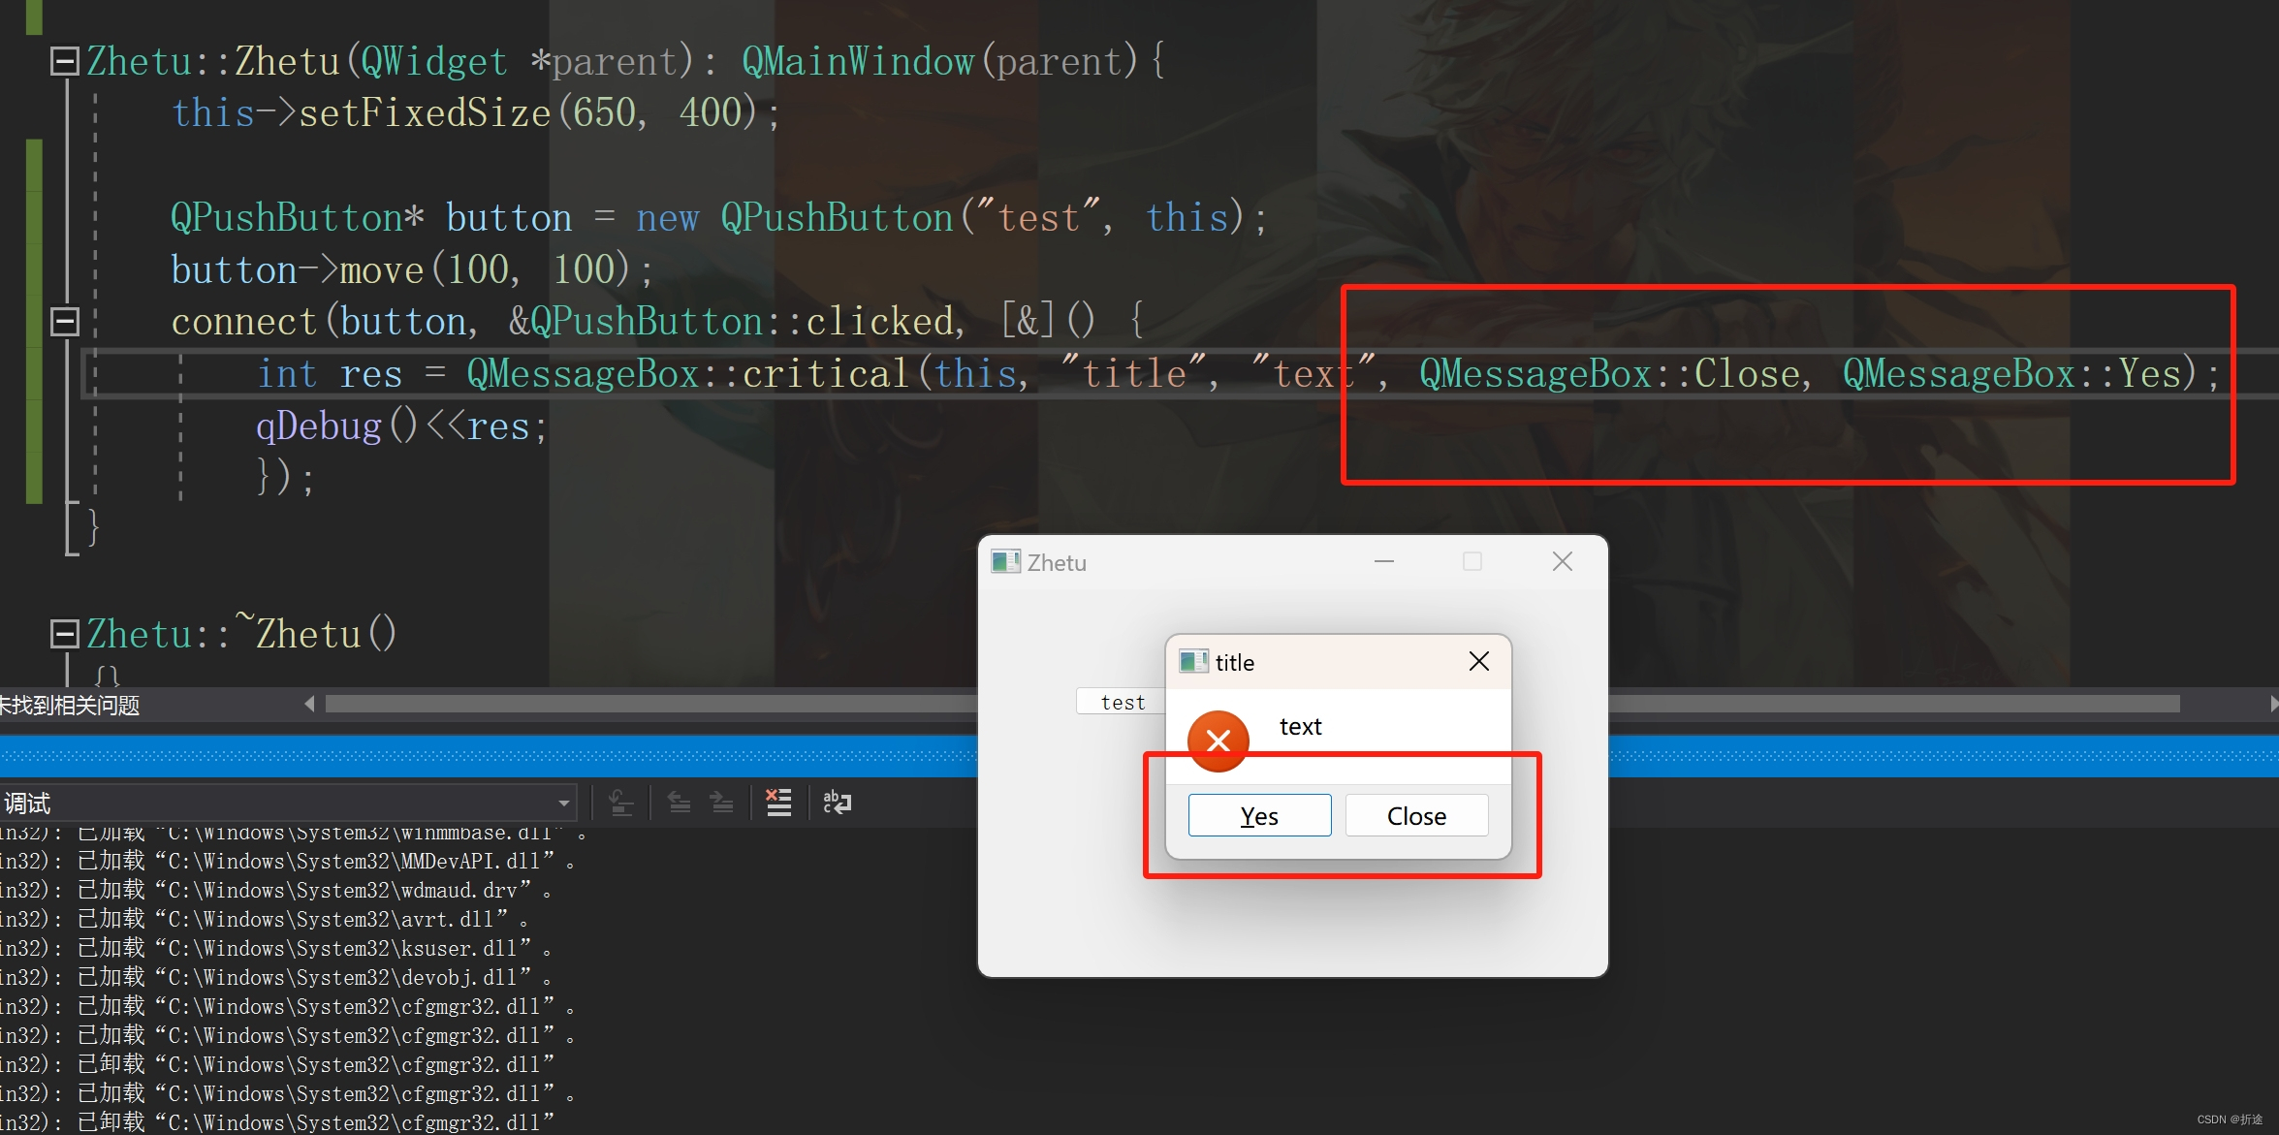Click the title dialog window icon
This screenshot has height=1135, width=2279.
[x=1192, y=662]
